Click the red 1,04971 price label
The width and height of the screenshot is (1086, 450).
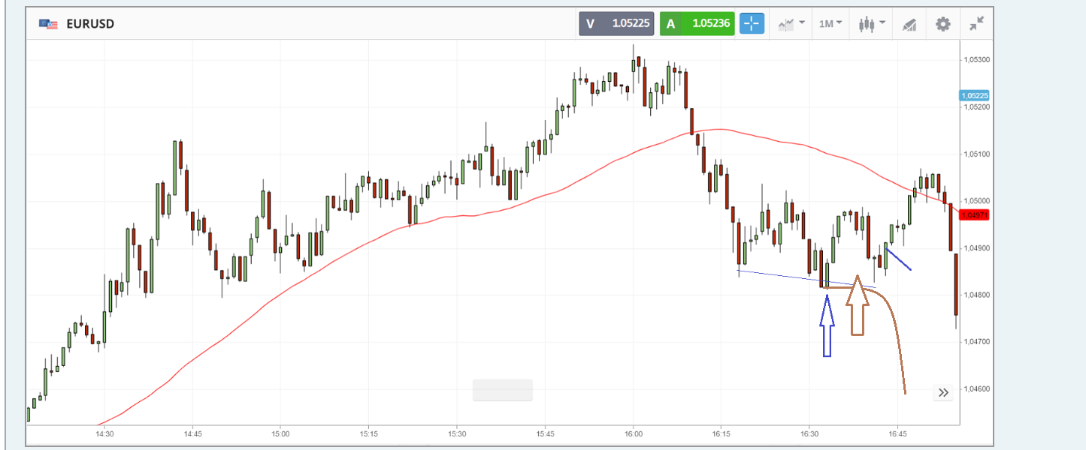[x=974, y=215]
